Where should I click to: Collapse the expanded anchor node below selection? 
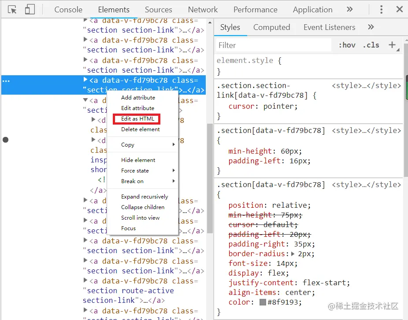tap(85, 100)
